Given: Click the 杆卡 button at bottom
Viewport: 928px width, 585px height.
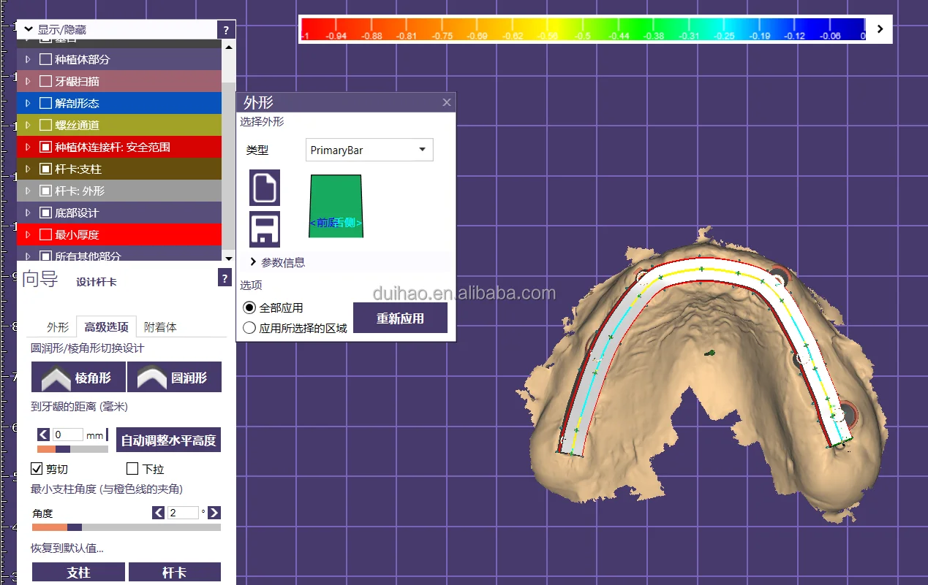Looking at the screenshot, I should pos(175,573).
